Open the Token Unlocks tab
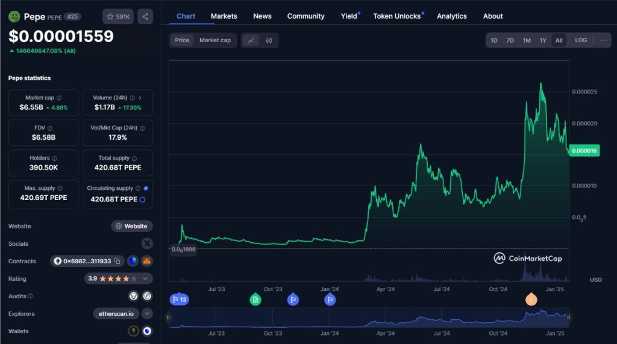The image size is (617, 344). pyautogui.click(x=397, y=16)
